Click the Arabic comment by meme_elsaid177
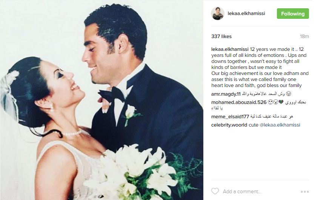This screenshot has height=200, width=315. tap(272, 116)
